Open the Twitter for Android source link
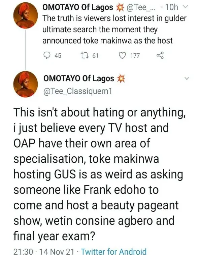The width and height of the screenshot is (202, 255). coord(114,251)
